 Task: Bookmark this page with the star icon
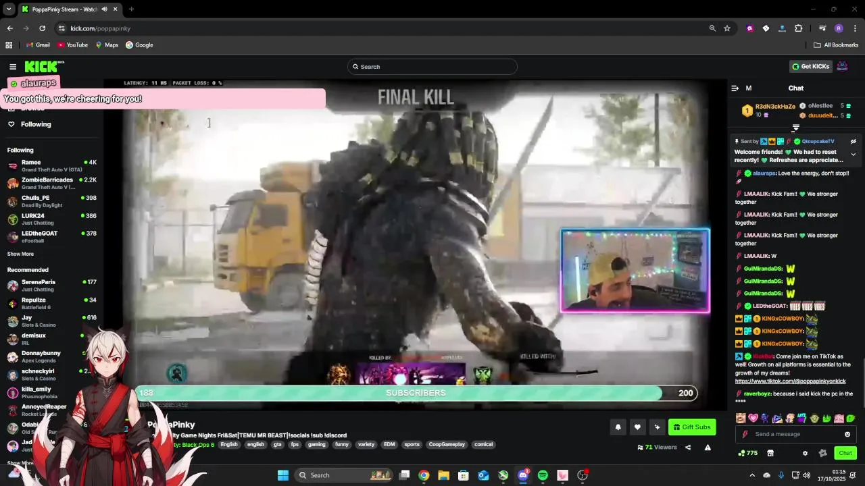tap(727, 28)
